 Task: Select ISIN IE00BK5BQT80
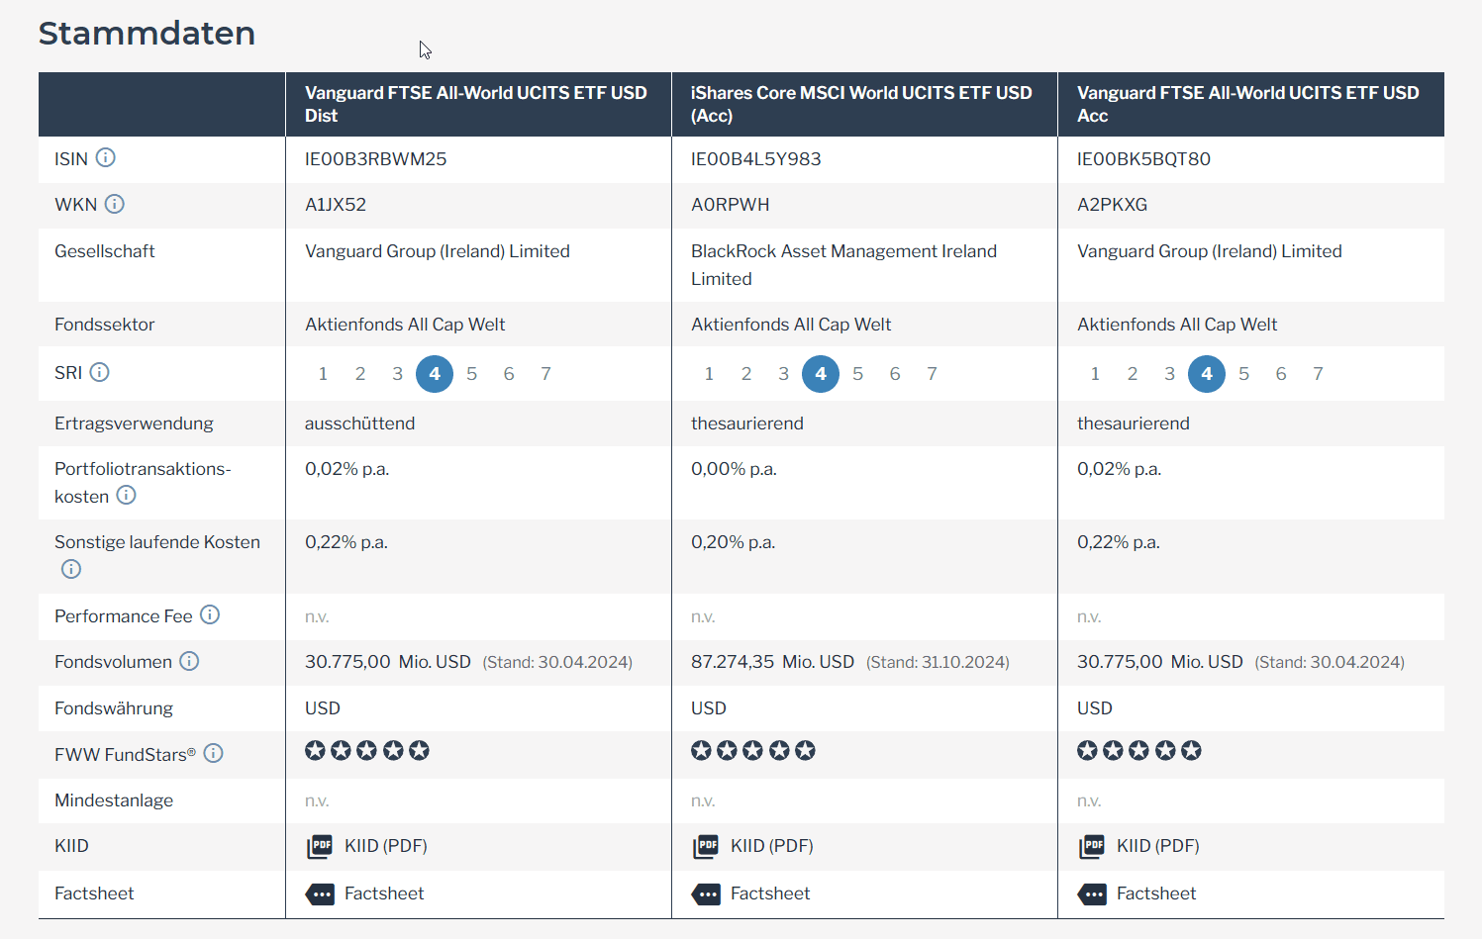pos(1144,159)
